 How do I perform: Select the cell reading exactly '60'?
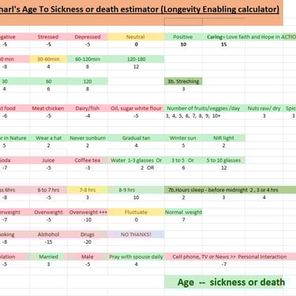pos(48,81)
